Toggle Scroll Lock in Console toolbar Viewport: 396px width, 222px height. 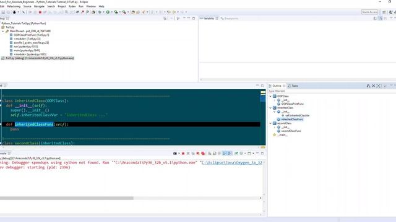point(214,154)
